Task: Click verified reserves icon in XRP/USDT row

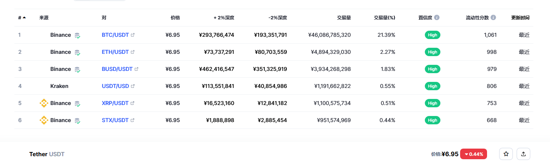Action: pyautogui.click(x=77, y=103)
